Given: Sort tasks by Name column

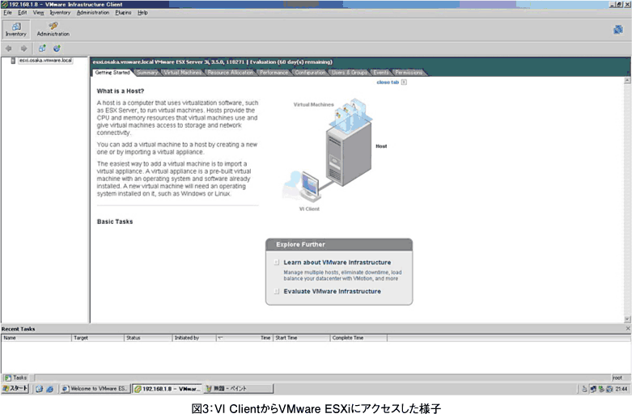Looking at the screenshot, I should (36, 338).
